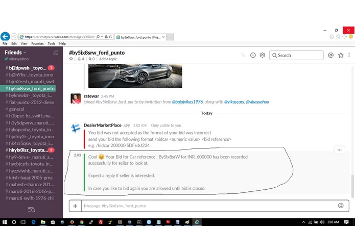Open the Tools menu

pos(52,44)
